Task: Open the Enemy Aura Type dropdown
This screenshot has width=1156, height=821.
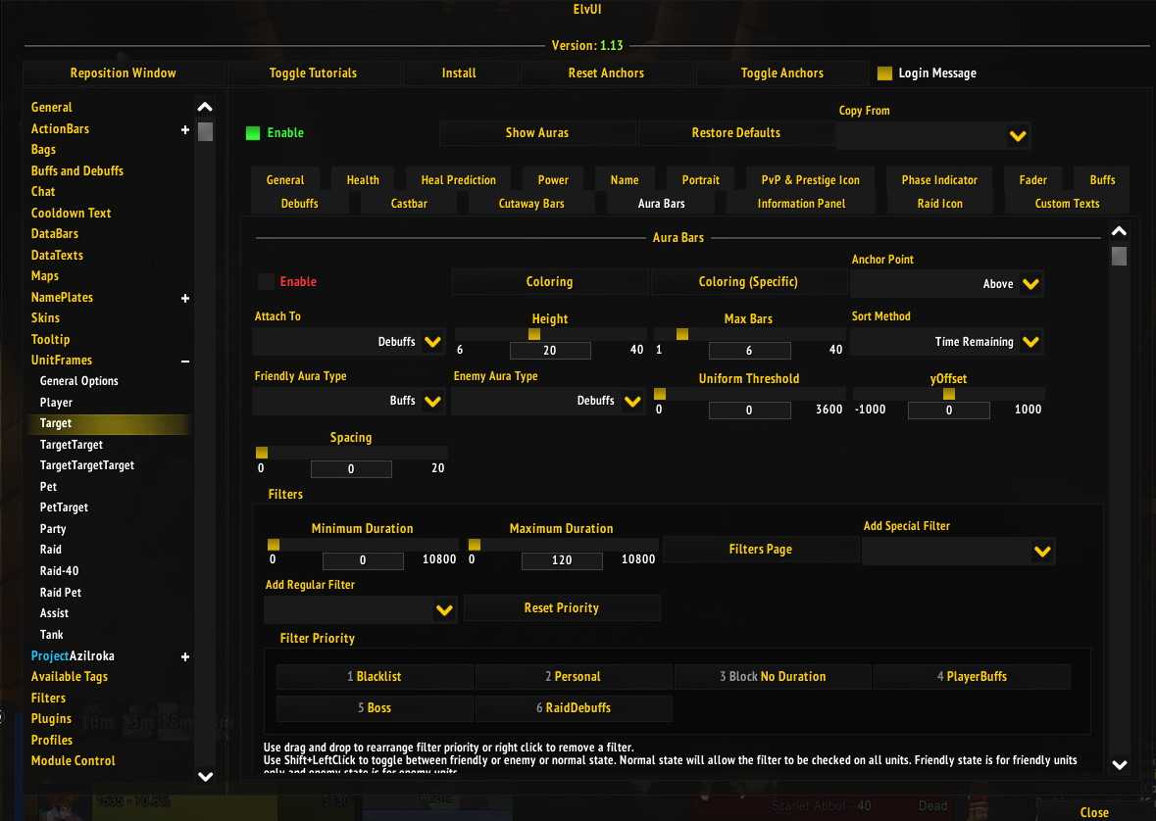Action: 548,401
